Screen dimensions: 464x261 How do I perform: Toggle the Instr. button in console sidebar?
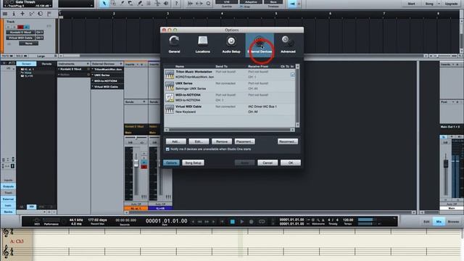coord(8,205)
